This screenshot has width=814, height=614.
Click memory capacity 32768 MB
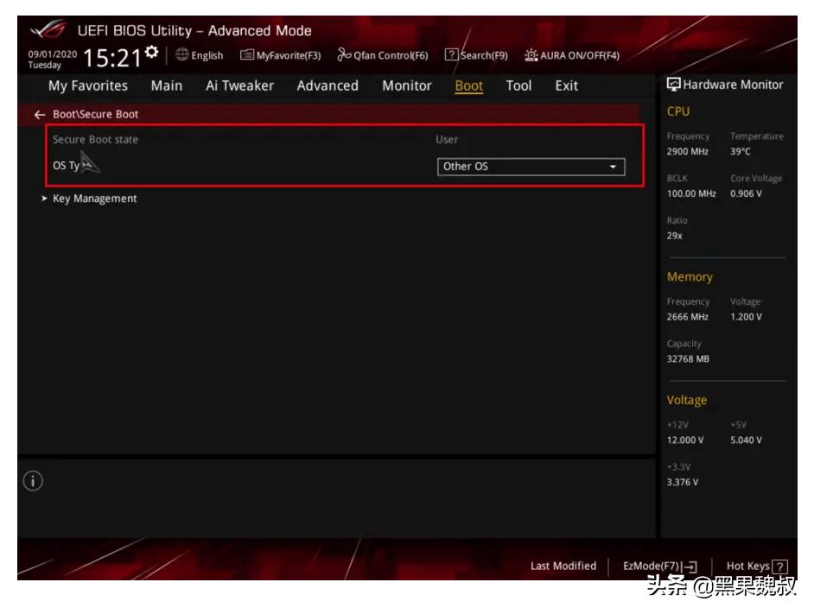tap(688, 358)
